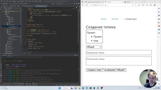Reload the page with the browser refresh icon
This screenshot has height=90, width=161.
point(87,5)
